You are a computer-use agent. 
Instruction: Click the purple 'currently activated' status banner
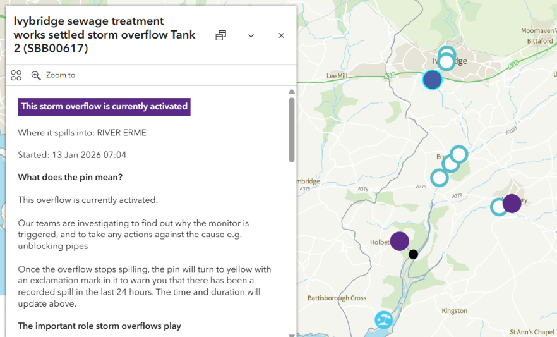pyautogui.click(x=104, y=106)
